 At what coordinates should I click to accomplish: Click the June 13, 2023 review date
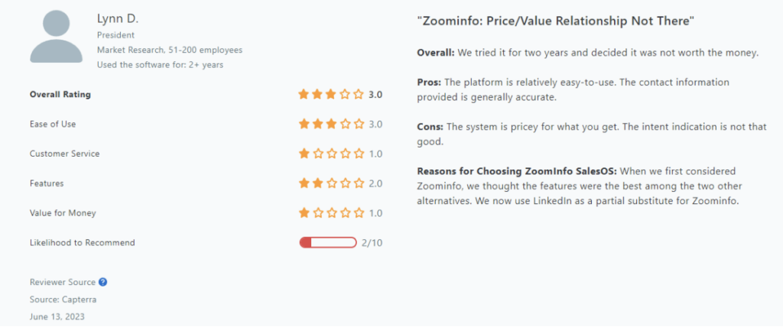tap(57, 316)
